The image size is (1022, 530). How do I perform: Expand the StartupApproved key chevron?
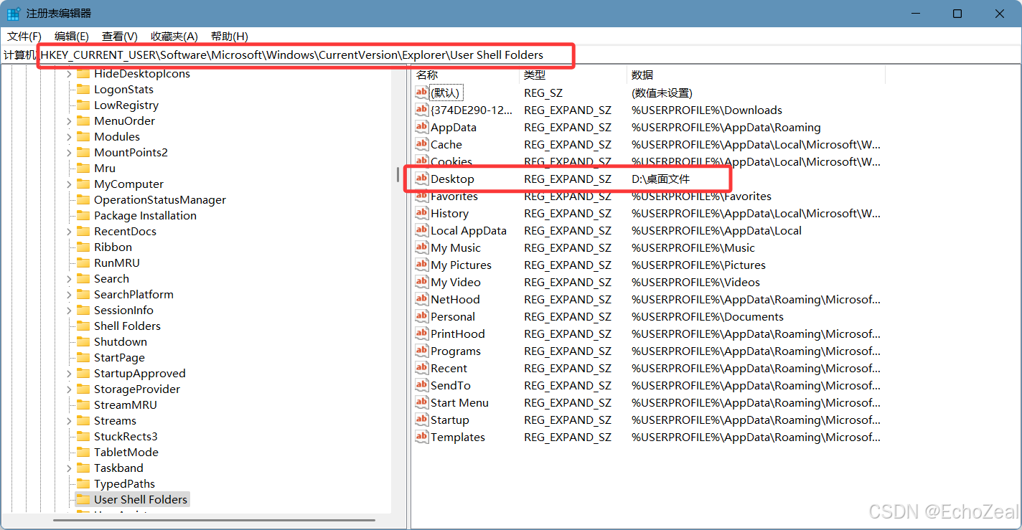pos(69,374)
